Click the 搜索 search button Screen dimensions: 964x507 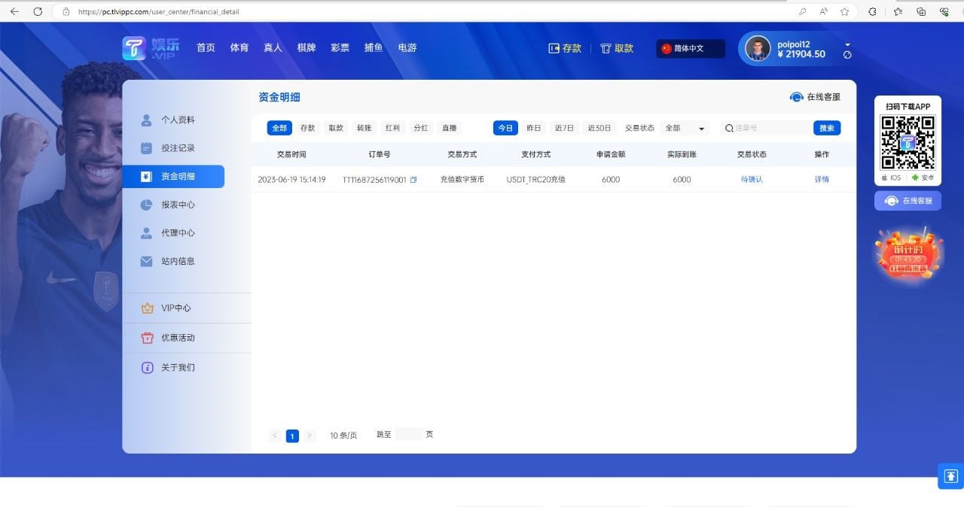click(x=826, y=128)
